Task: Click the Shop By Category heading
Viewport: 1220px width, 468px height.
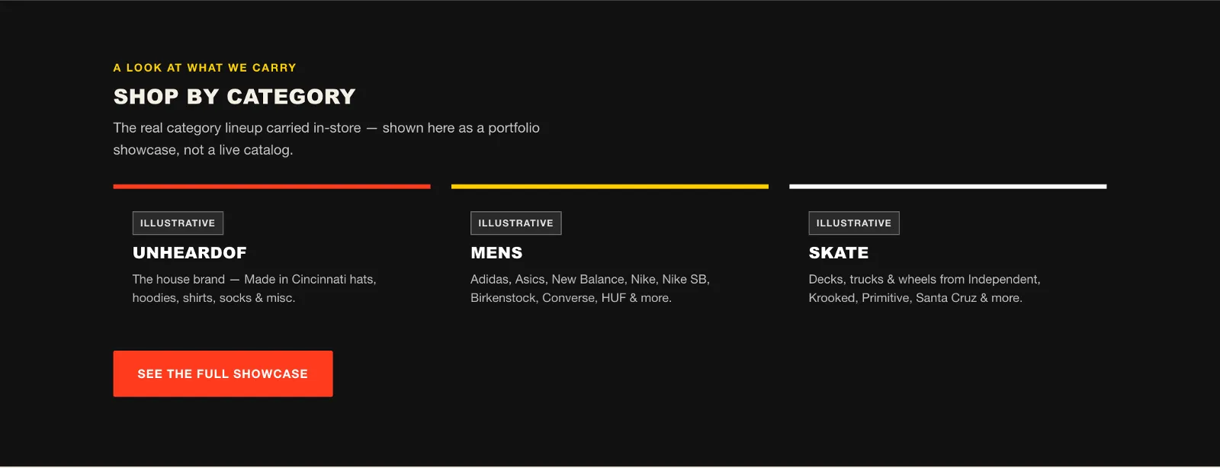Action: pos(235,97)
